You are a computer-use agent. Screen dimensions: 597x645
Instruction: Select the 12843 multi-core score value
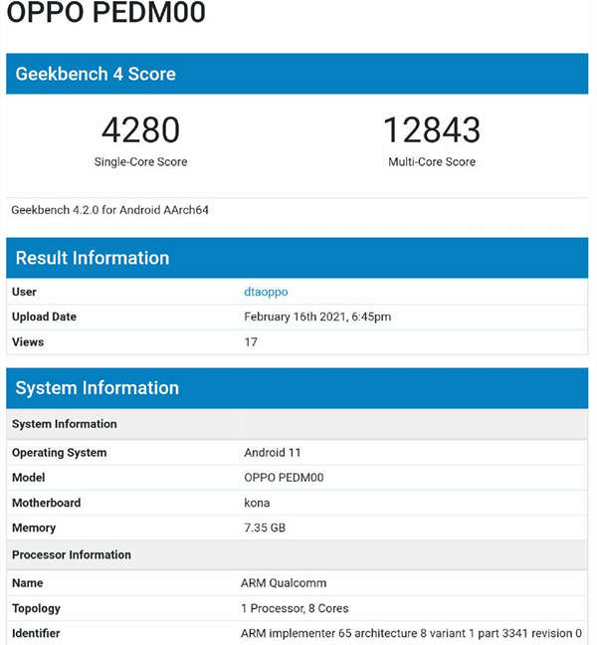(x=432, y=130)
